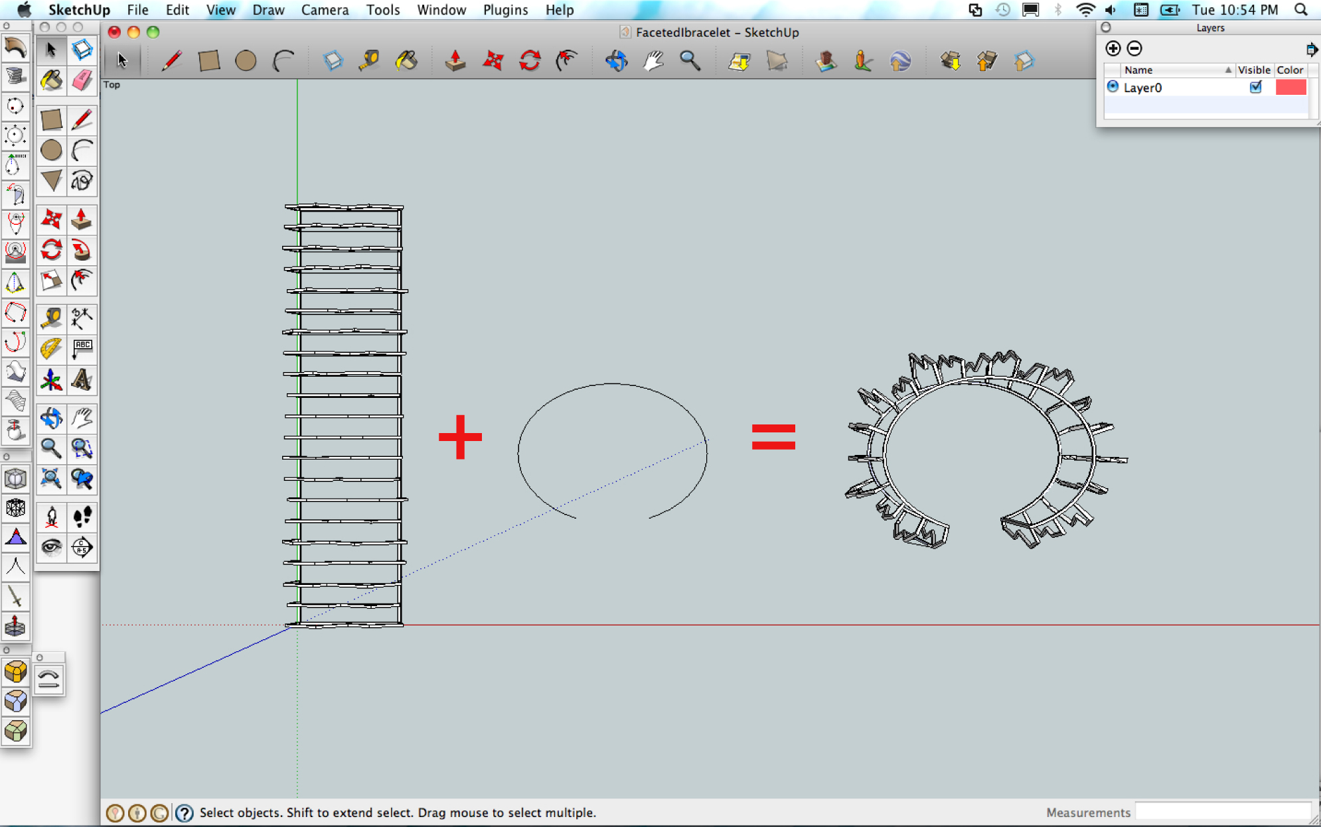Click the Zoom Extents tool in the palette
This screenshot has width=1321, height=827.
51,478
